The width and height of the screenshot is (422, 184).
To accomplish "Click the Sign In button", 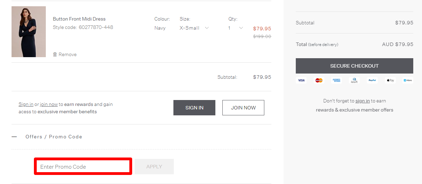I will coord(194,108).
